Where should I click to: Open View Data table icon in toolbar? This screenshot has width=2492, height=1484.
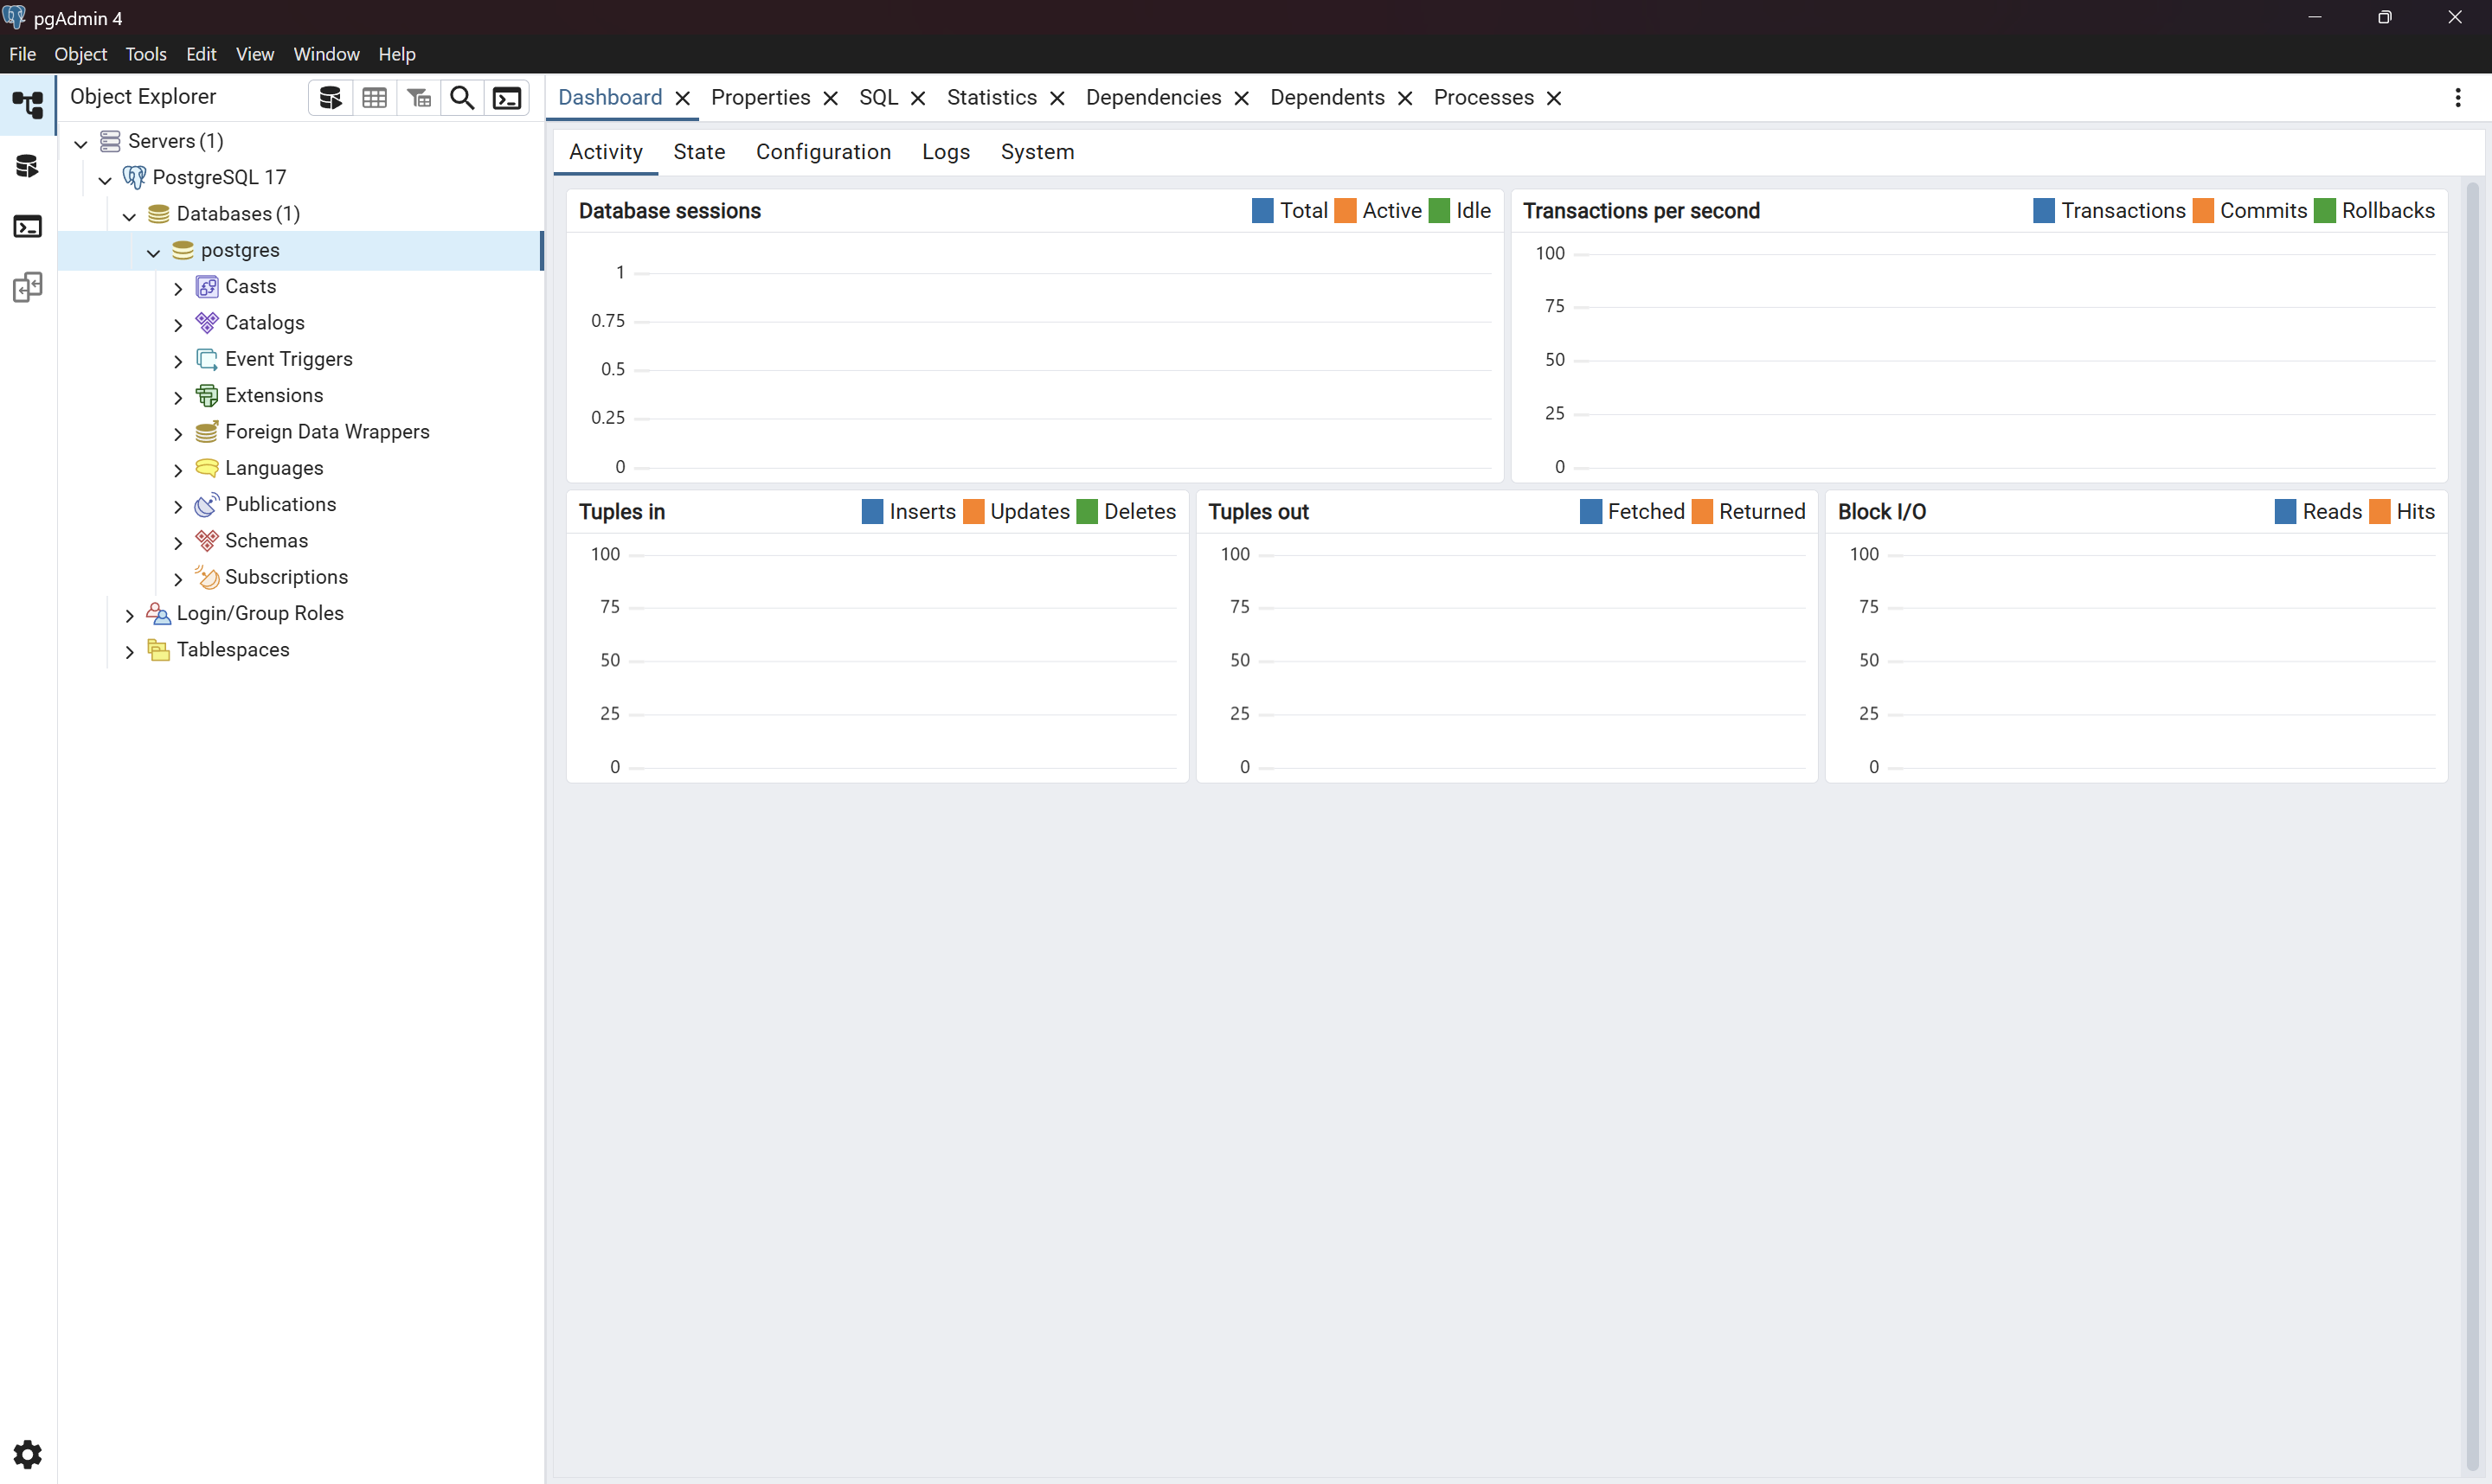(x=374, y=98)
